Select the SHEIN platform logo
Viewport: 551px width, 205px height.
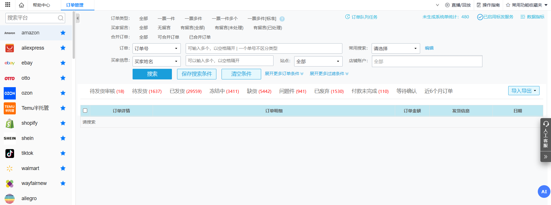pyautogui.click(x=10, y=138)
